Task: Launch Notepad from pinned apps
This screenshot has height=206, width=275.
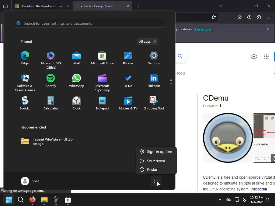Action: [x=102, y=103]
